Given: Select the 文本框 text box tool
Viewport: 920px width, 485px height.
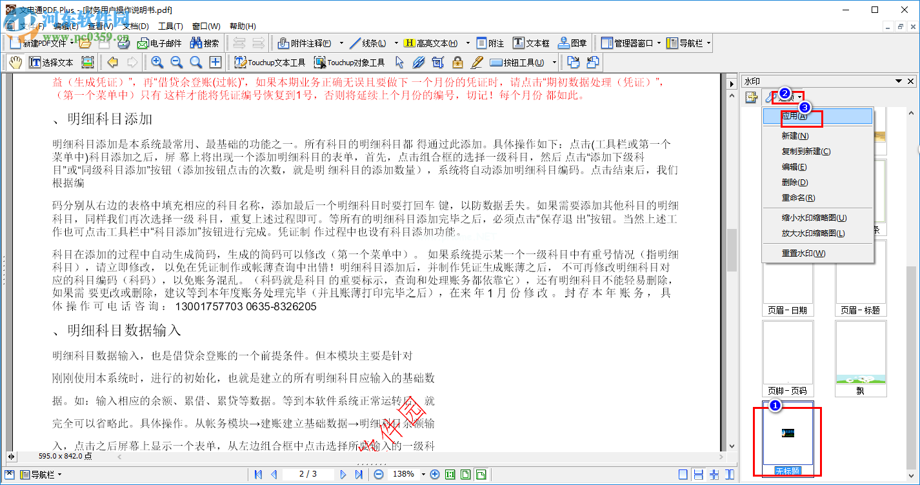Looking at the screenshot, I should click(x=531, y=43).
